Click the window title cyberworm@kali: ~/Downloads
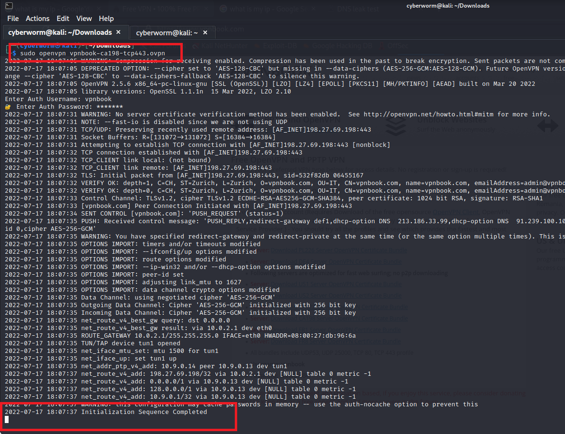 [x=448, y=6]
